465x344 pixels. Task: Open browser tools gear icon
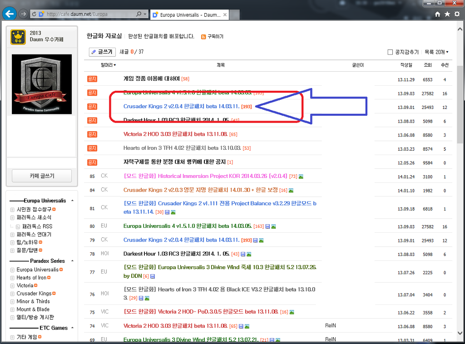click(x=457, y=14)
